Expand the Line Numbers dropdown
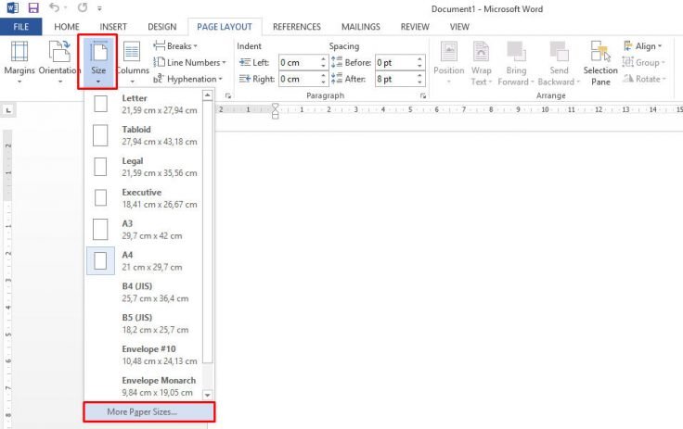Image resolution: width=683 pixels, height=429 pixels. tap(188, 62)
